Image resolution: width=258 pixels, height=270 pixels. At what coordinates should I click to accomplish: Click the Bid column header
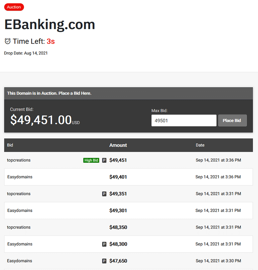[x=10, y=145]
